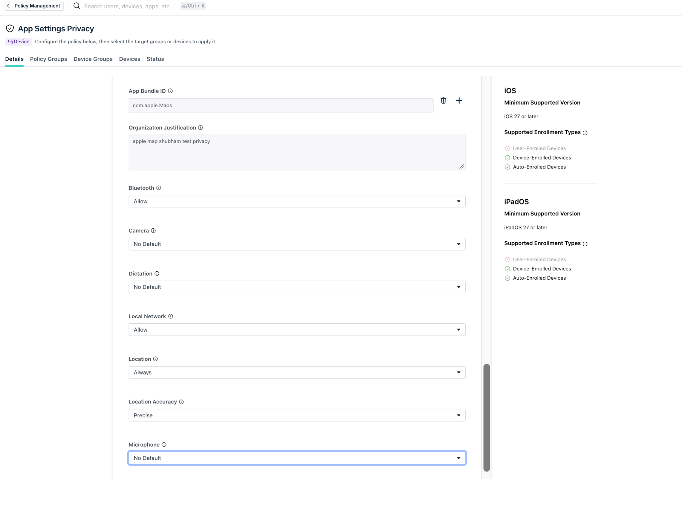Click the Location info icon
The width and height of the screenshot is (682, 508).
pos(156,359)
